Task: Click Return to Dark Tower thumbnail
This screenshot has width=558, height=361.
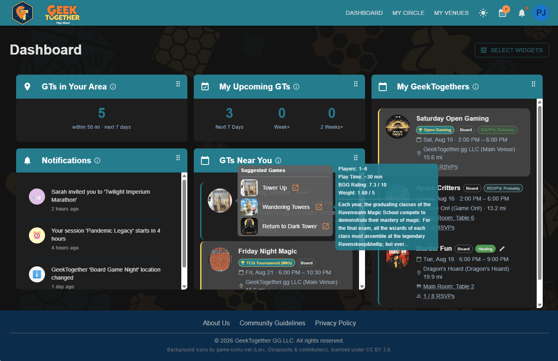Action: (249, 226)
